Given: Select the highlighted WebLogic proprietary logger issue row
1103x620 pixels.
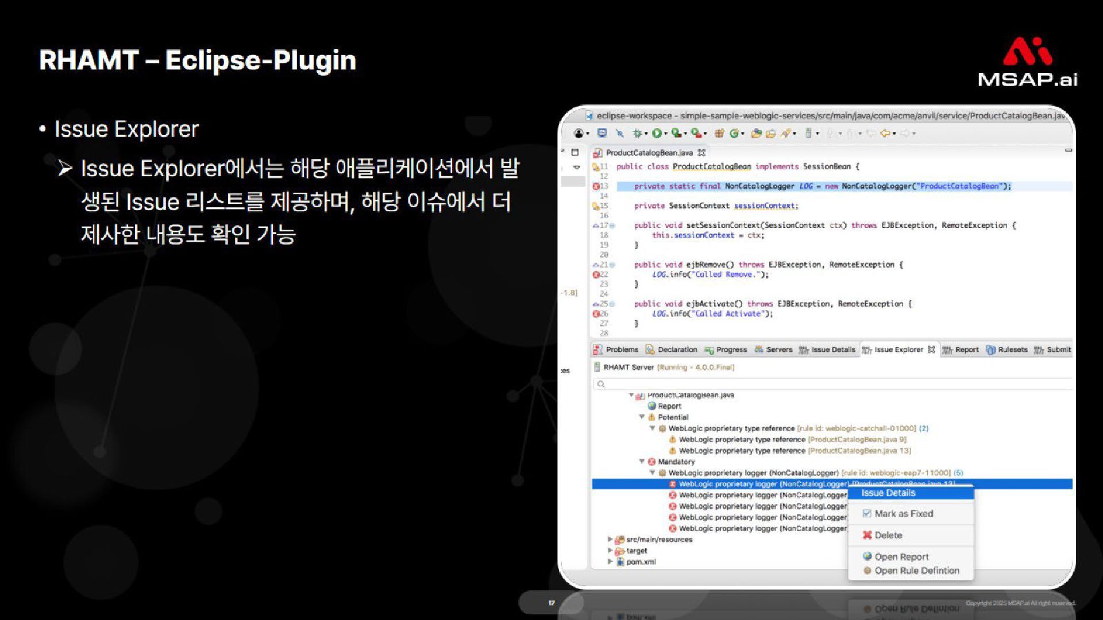Looking at the screenshot, I should tap(832, 484).
